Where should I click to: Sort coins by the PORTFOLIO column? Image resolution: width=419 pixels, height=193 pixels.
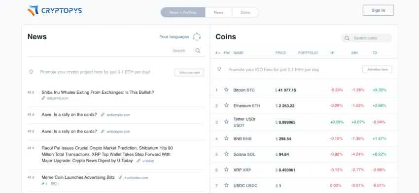click(x=308, y=53)
